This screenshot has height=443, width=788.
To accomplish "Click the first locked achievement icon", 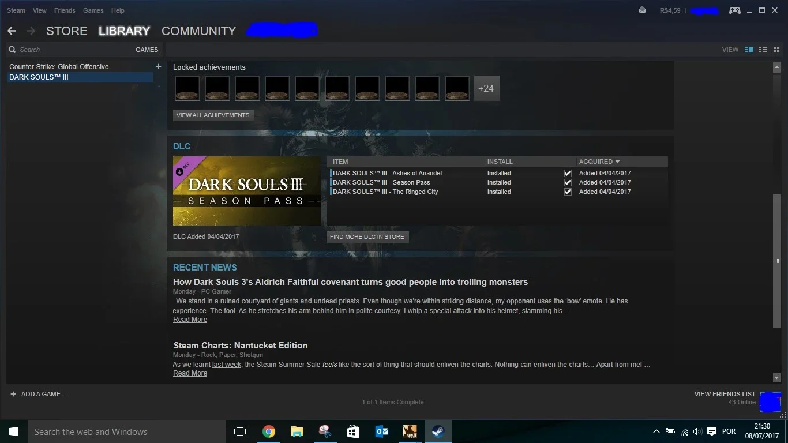I will point(187,88).
